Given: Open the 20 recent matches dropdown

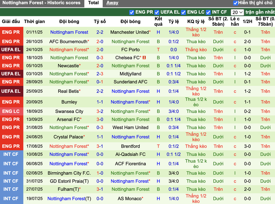Looking at the screenshot, I should coord(237,12).
